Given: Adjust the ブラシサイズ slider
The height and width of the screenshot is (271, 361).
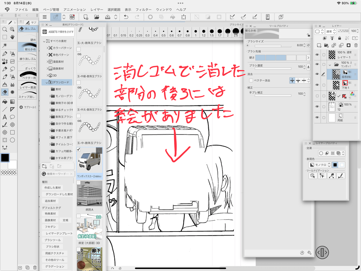Looking at the screenshot, I should point(273,46).
